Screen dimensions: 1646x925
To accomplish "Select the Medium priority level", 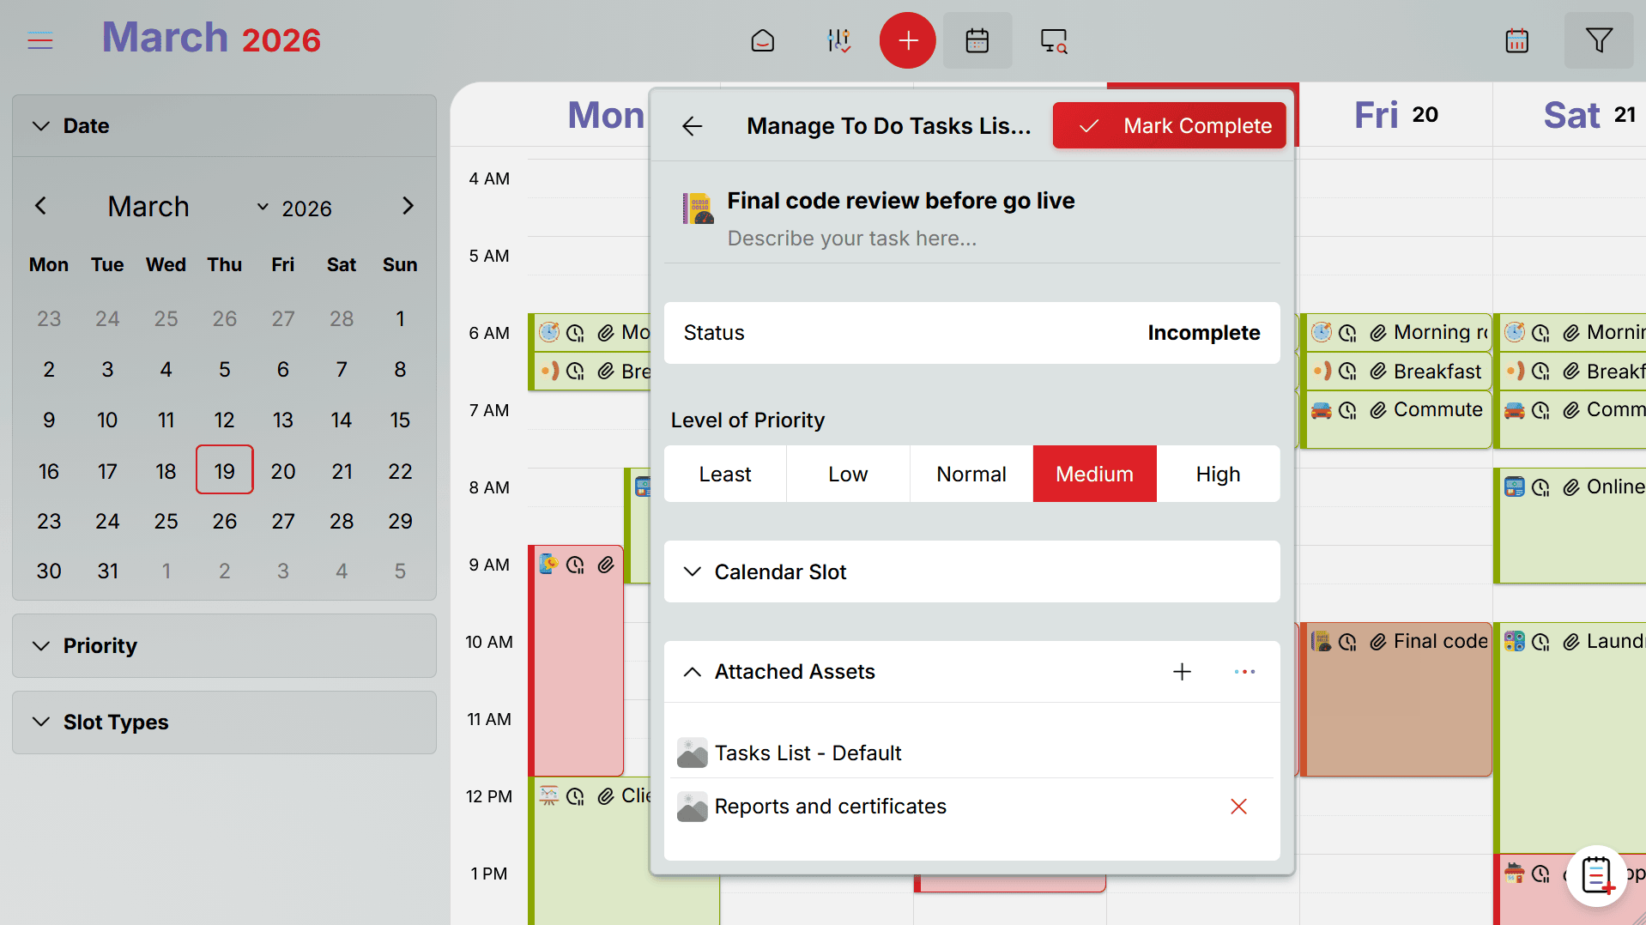I will click(1094, 474).
